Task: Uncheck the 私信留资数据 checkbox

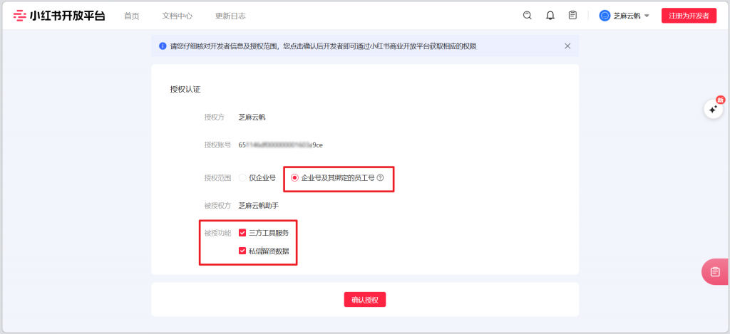Action: tap(242, 251)
